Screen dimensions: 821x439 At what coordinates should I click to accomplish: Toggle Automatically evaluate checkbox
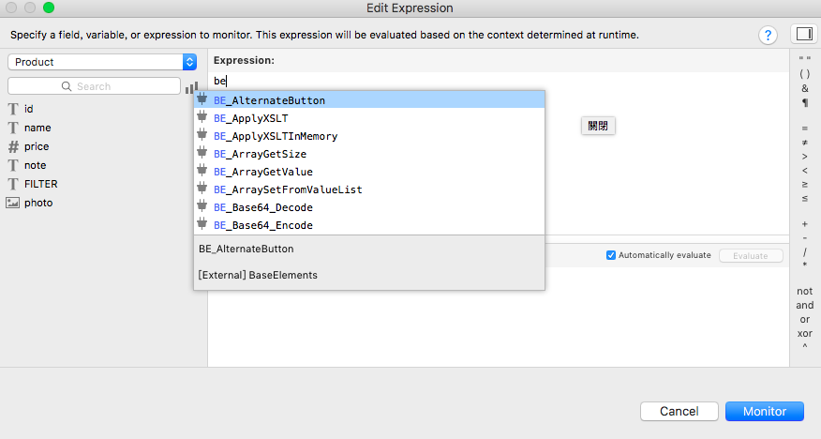(610, 255)
